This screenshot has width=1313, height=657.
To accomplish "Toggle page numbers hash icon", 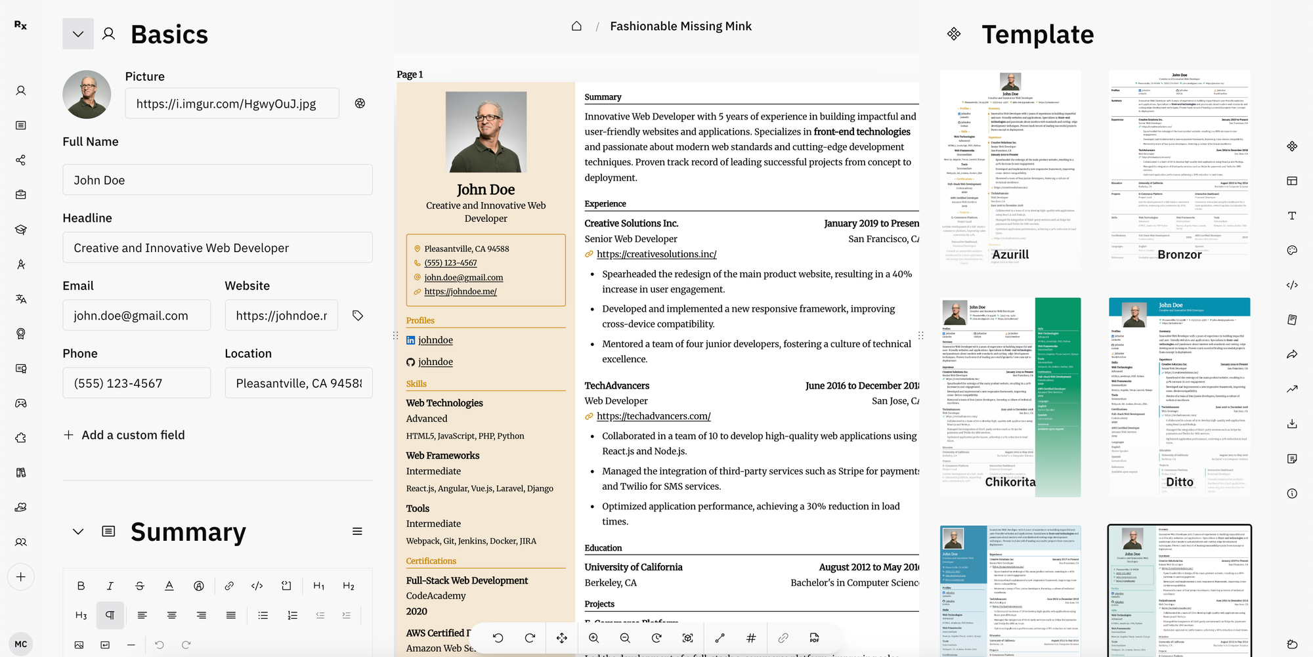I will 751,638.
